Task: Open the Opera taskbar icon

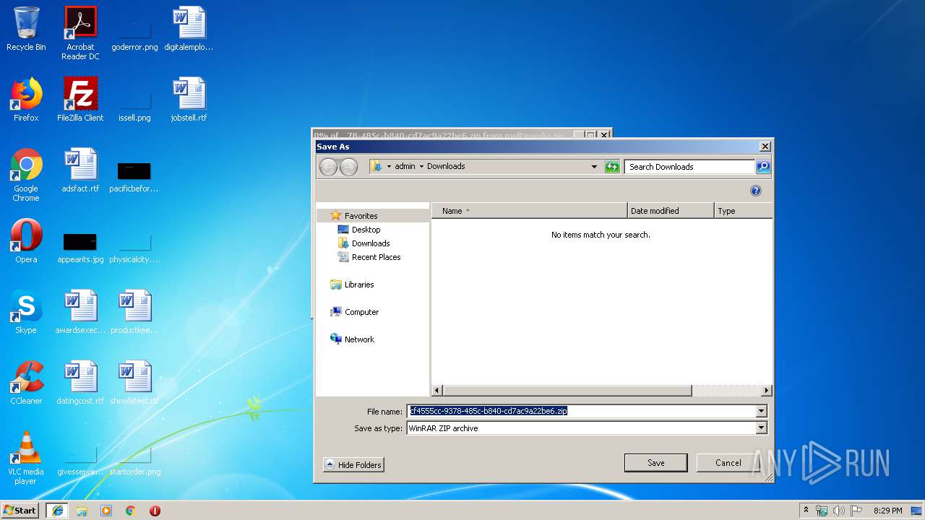Action: pos(155,511)
